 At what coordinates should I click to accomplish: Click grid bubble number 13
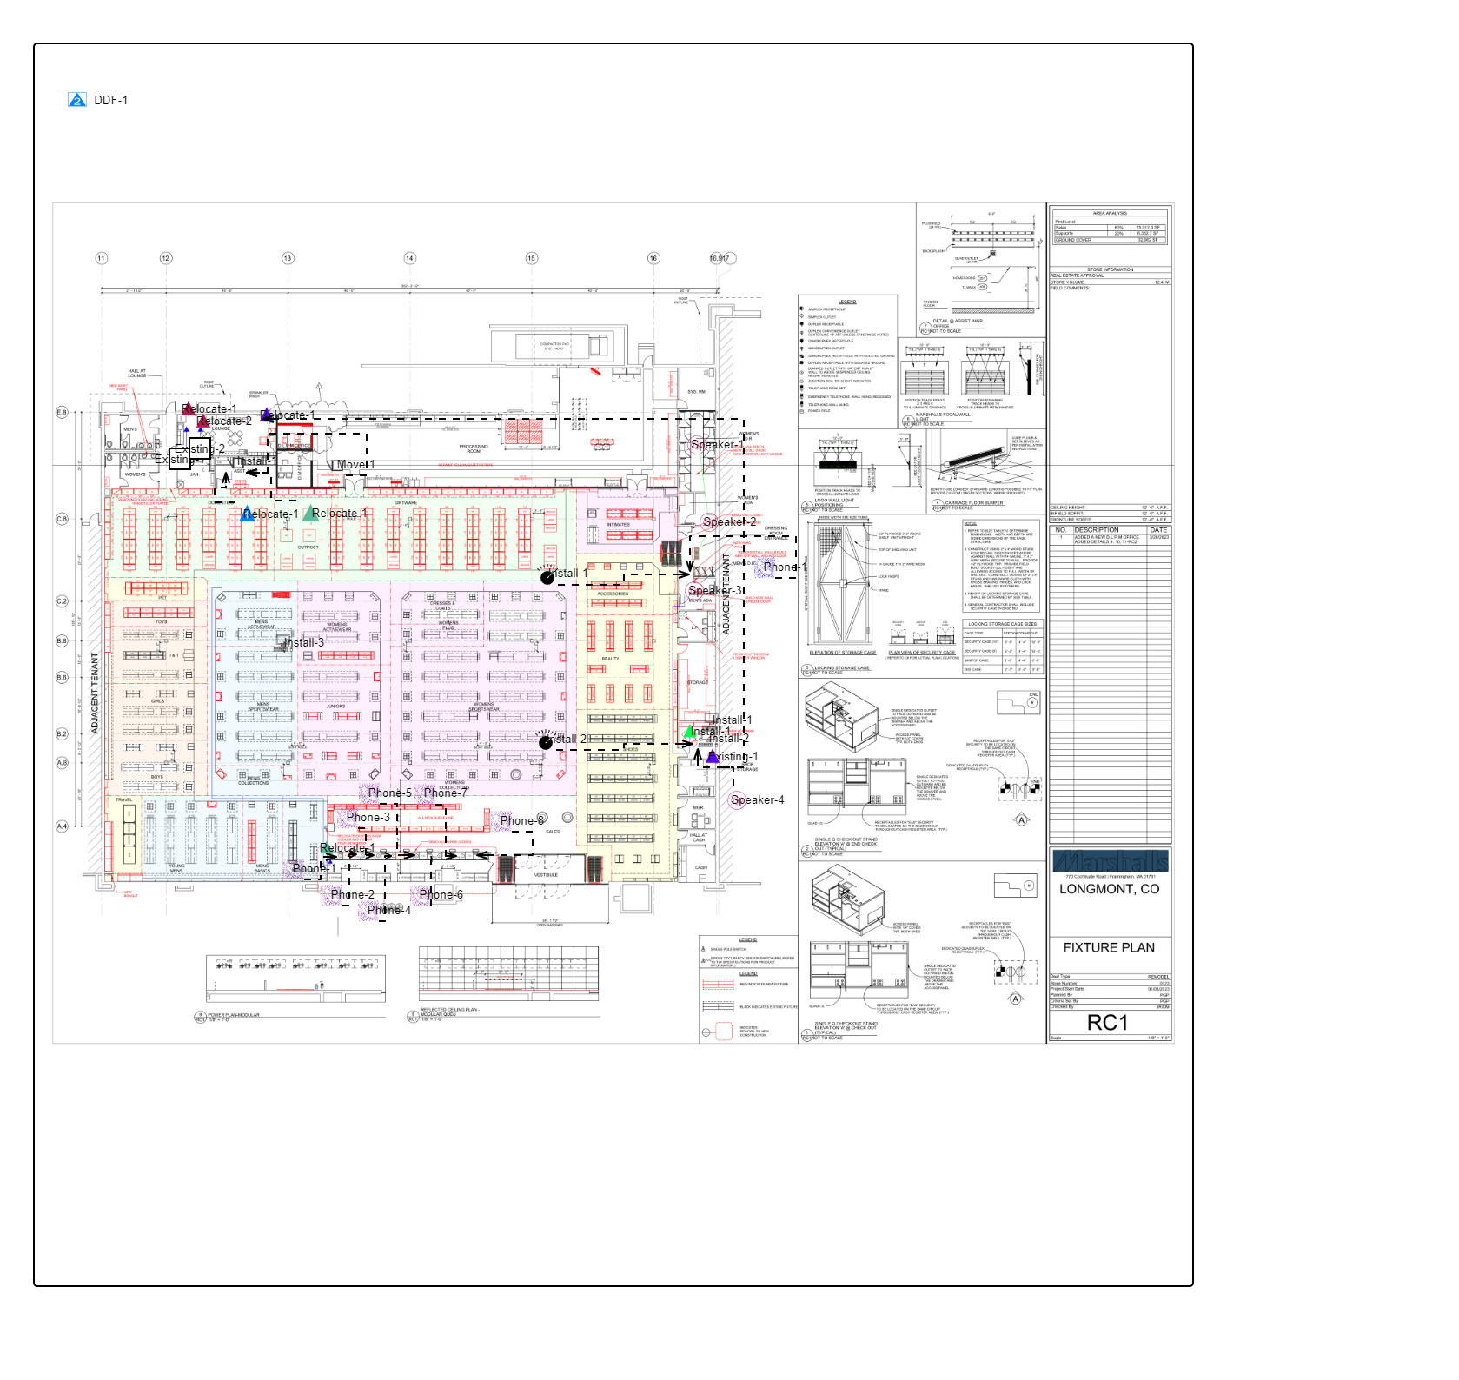288,258
